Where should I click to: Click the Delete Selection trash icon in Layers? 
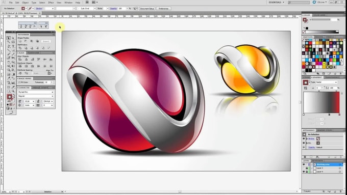pyautogui.click(x=340, y=191)
